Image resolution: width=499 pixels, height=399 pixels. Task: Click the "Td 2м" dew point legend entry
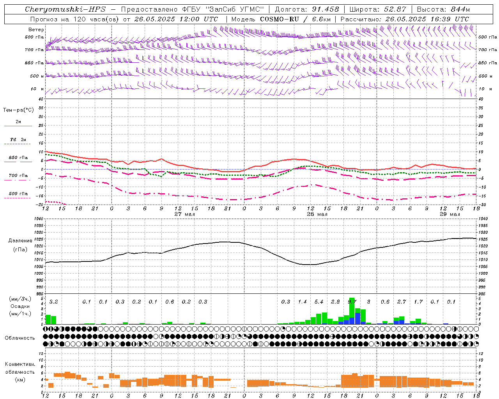point(18,139)
